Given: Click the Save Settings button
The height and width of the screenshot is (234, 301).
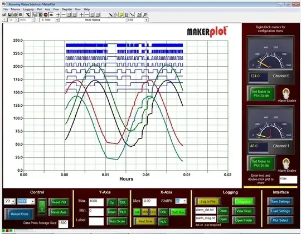Looking at the screenshot, I should 280,202.
